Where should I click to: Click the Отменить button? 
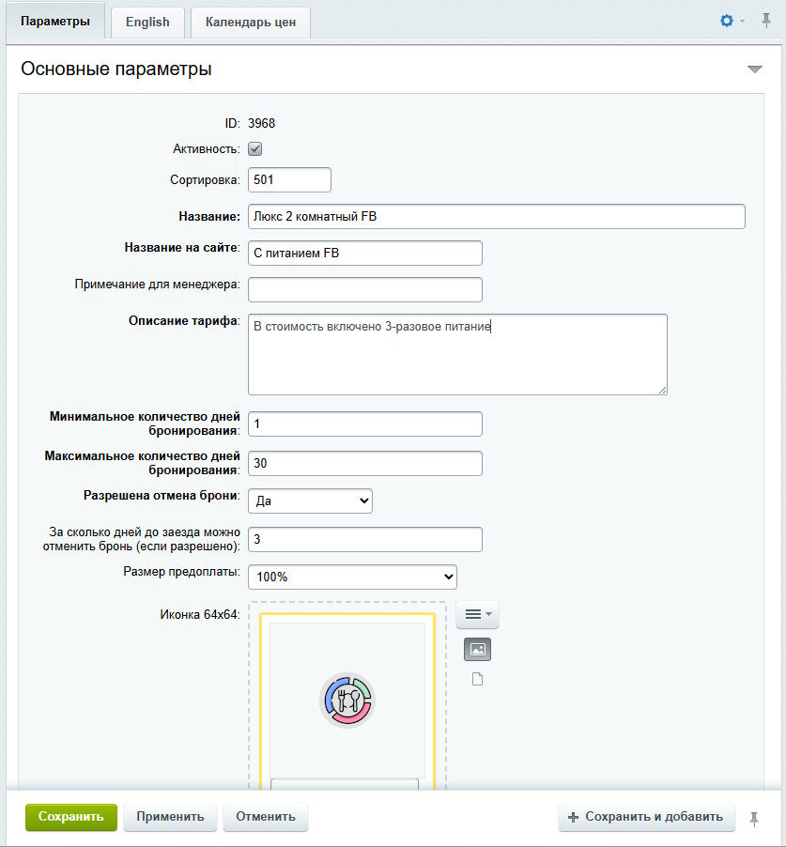point(266,817)
